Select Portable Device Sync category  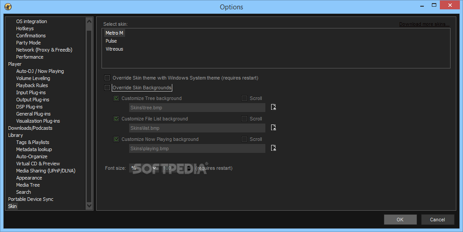tap(31, 199)
